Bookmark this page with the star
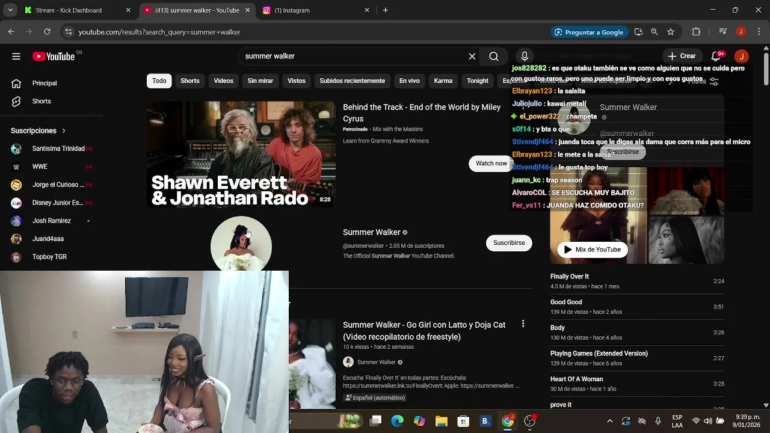The height and width of the screenshot is (433, 770). click(671, 32)
